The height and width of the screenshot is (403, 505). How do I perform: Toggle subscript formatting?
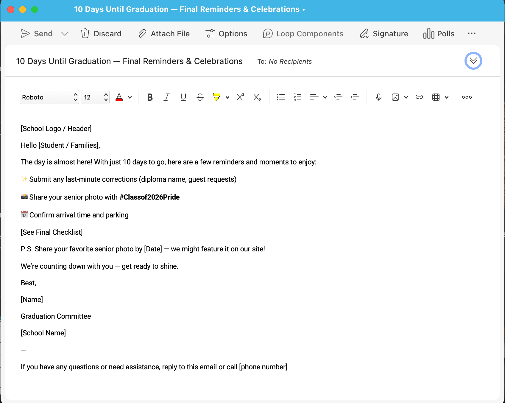[257, 97]
